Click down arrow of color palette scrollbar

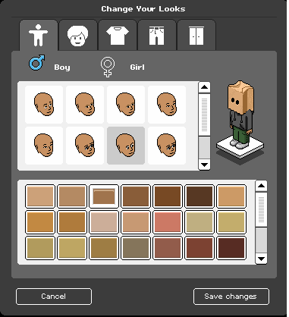click(x=261, y=259)
